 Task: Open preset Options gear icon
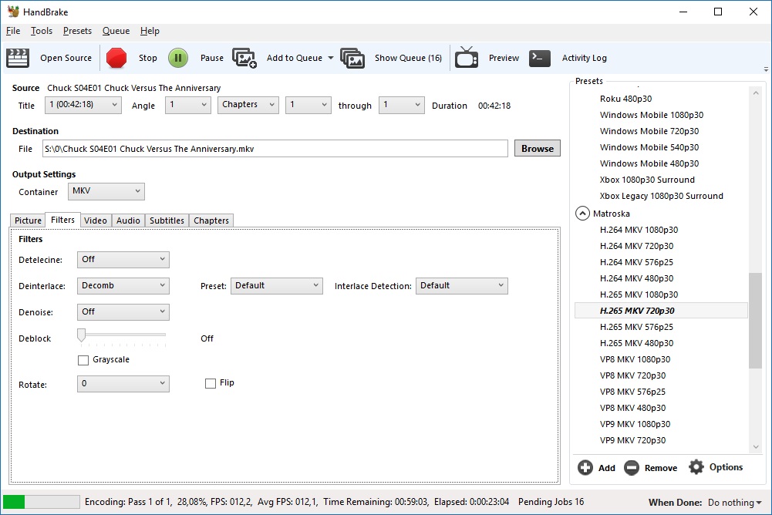point(696,467)
